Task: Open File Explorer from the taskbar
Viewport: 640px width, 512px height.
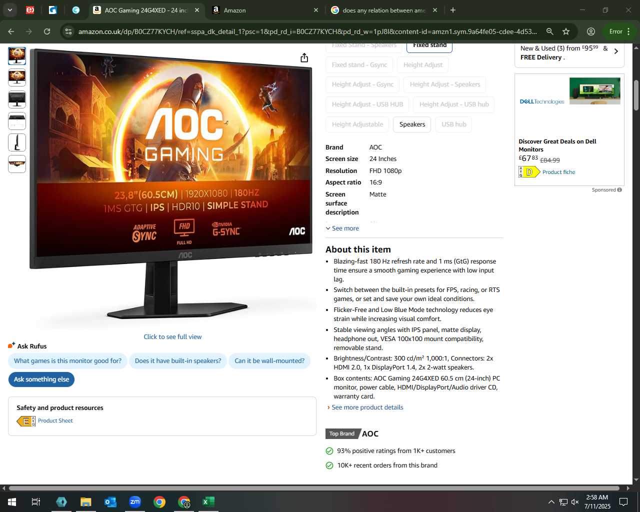Action: pyautogui.click(x=86, y=502)
